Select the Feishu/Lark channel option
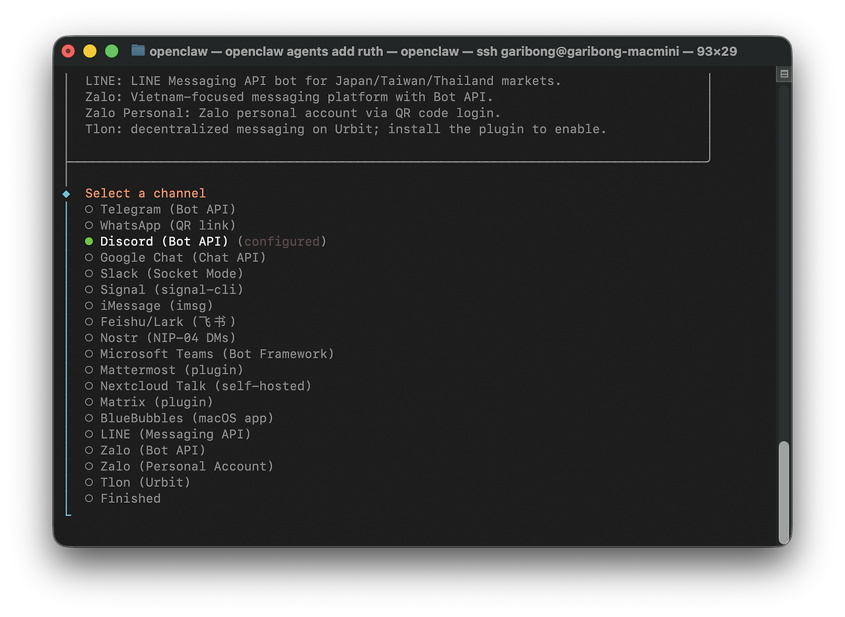Screen dimensions: 845x617 coord(160,322)
